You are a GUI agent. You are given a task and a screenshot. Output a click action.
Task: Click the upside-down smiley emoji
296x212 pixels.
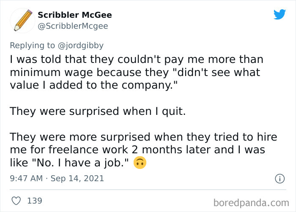coord(140,162)
